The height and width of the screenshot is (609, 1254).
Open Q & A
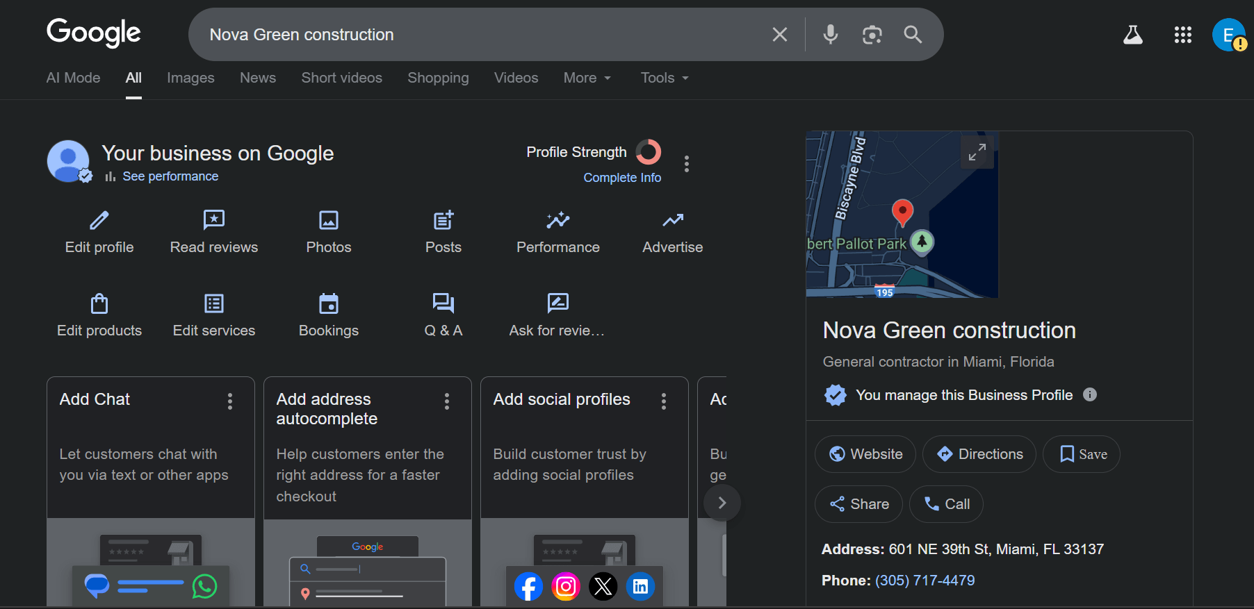[x=443, y=316]
